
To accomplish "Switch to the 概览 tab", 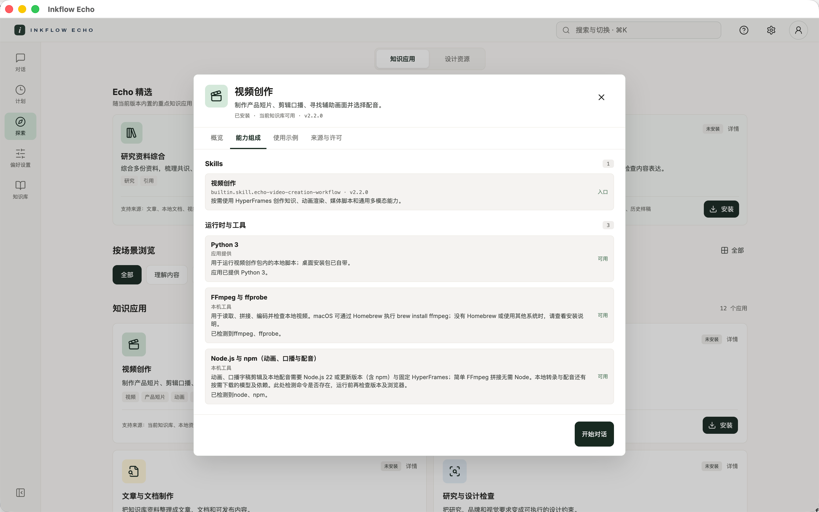I will 217,138.
